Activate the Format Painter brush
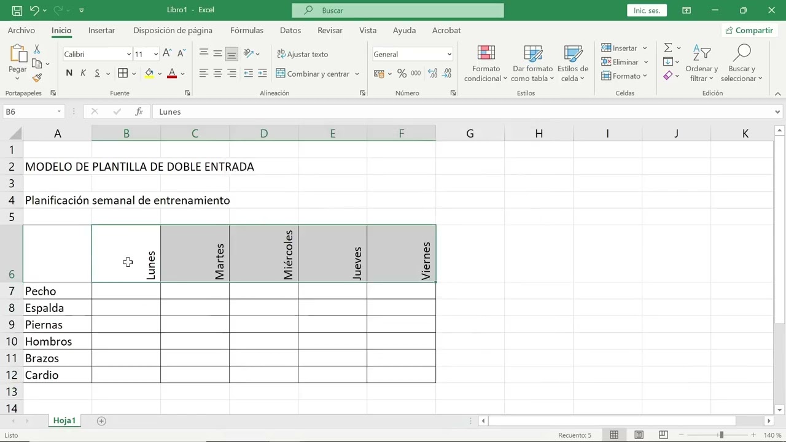This screenshot has width=786, height=442. point(37,78)
